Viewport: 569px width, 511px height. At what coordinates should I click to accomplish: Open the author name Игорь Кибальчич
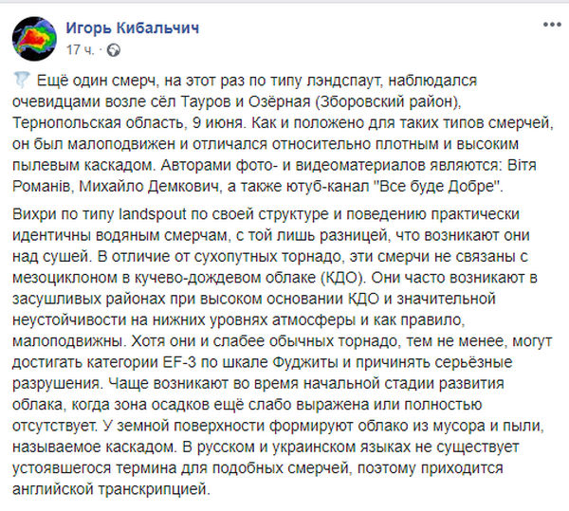click(x=132, y=27)
